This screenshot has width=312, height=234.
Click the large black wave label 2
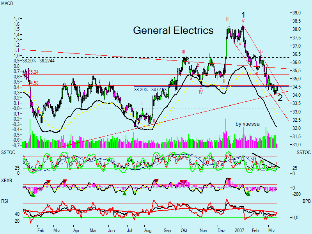[x=280, y=98]
